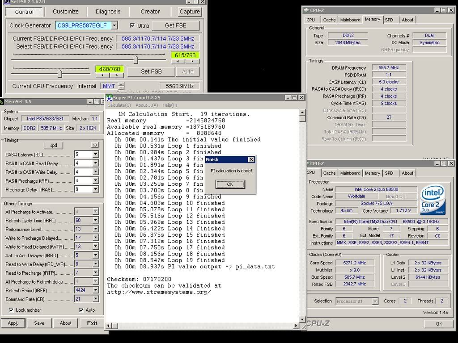Open the Performance Level dropdown

point(96,229)
